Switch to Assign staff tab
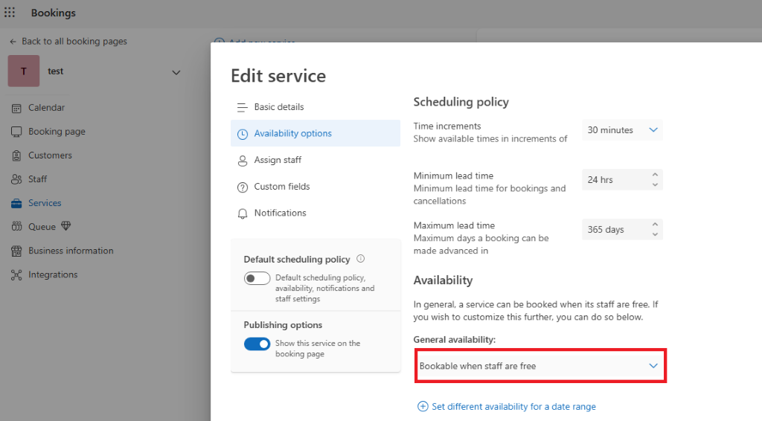The image size is (762, 421). [278, 160]
